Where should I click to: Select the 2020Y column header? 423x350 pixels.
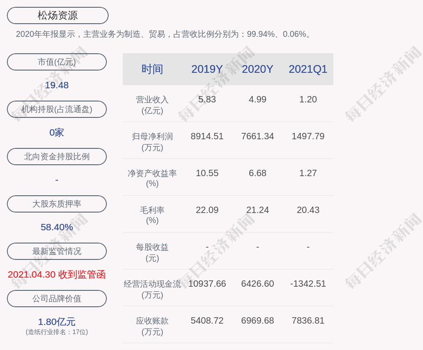(257, 69)
